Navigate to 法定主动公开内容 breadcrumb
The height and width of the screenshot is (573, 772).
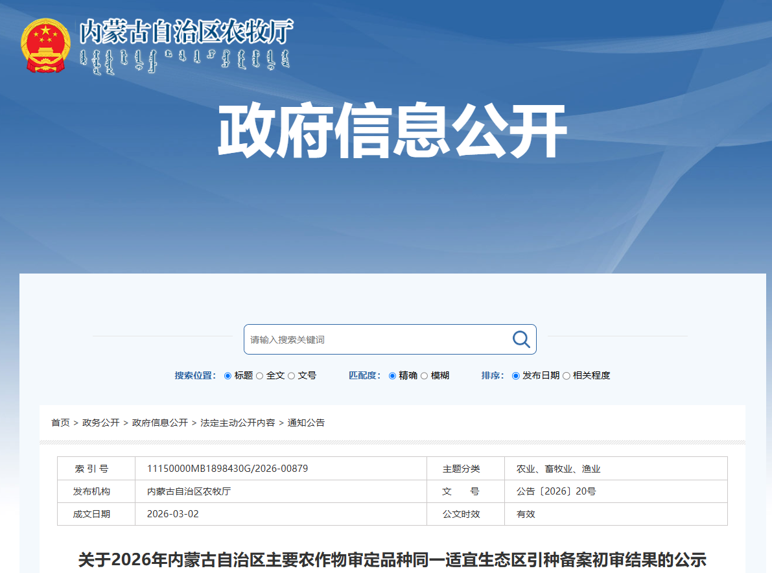coord(237,423)
